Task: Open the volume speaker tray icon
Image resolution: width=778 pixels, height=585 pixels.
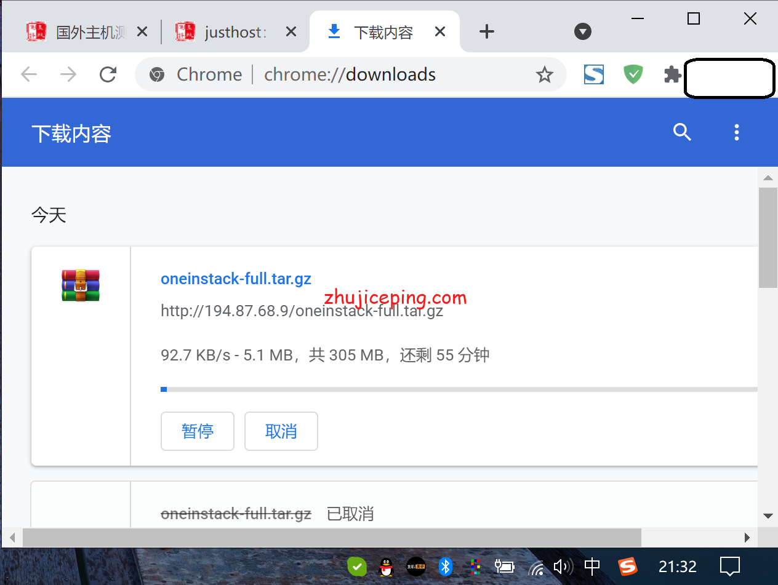Action: tap(563, 567)
